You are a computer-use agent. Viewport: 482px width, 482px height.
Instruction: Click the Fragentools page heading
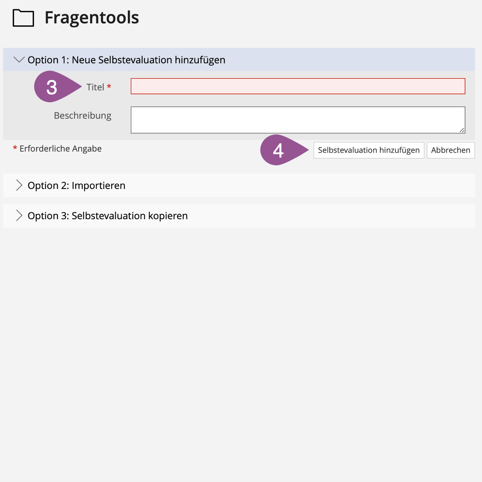click(92, 18)
